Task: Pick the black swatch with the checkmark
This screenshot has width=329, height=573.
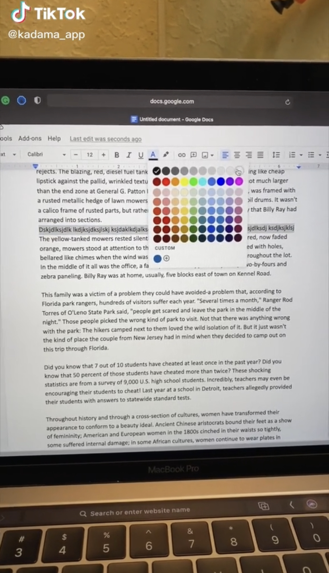Action: coord(157,171)
